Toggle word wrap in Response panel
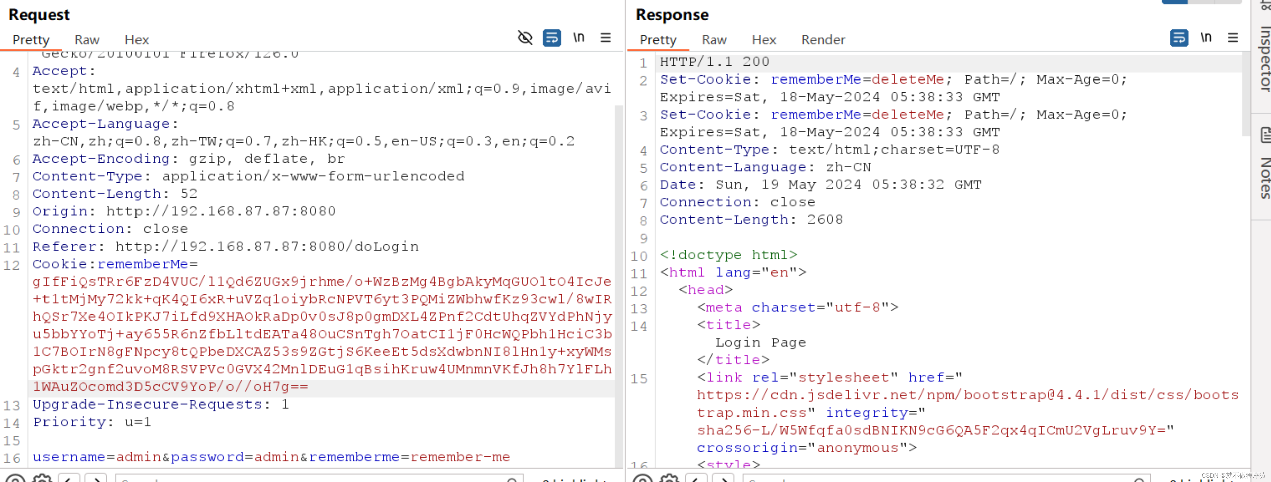Screen dimensions: 1271x482 (1179, 37)
